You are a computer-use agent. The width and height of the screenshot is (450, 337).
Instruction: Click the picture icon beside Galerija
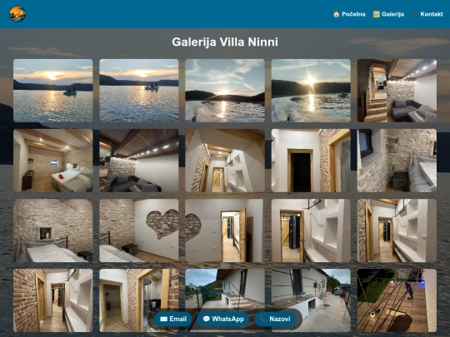click(376, 14)
